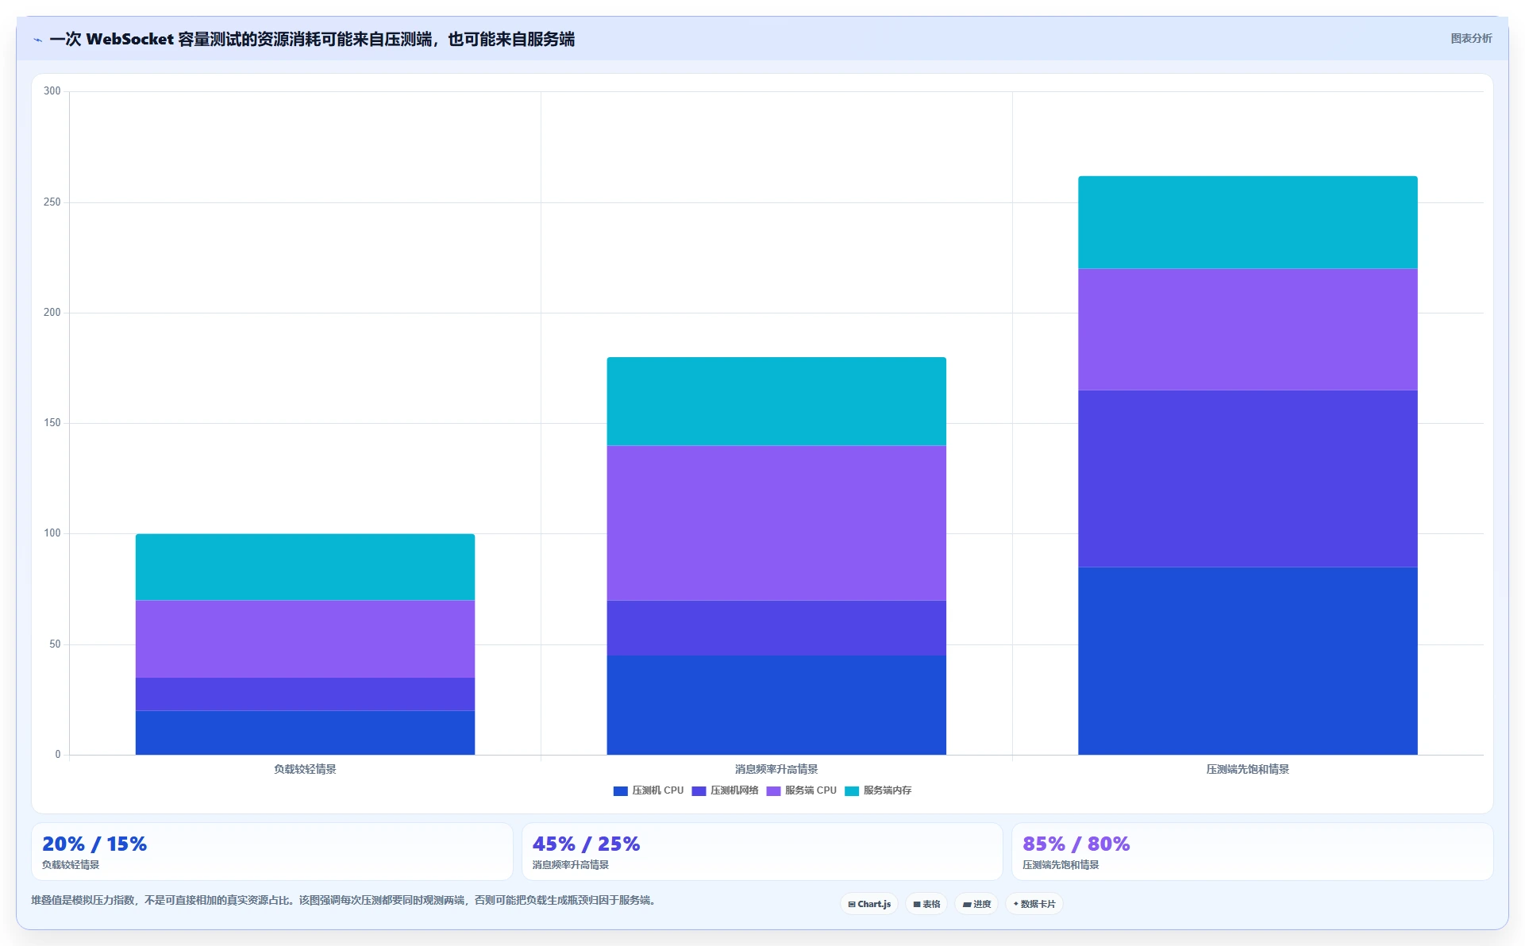Click 服务端内存 segment of 压测端先饱和情景 bar
The width and height of the screenshot is (1525, 946).
pos(1248,222)
